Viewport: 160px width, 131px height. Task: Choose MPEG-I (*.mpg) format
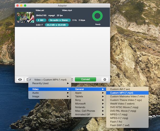click(127, 114)
